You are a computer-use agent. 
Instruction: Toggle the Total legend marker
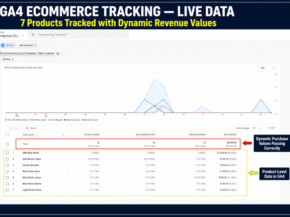[x=6, y=120]
